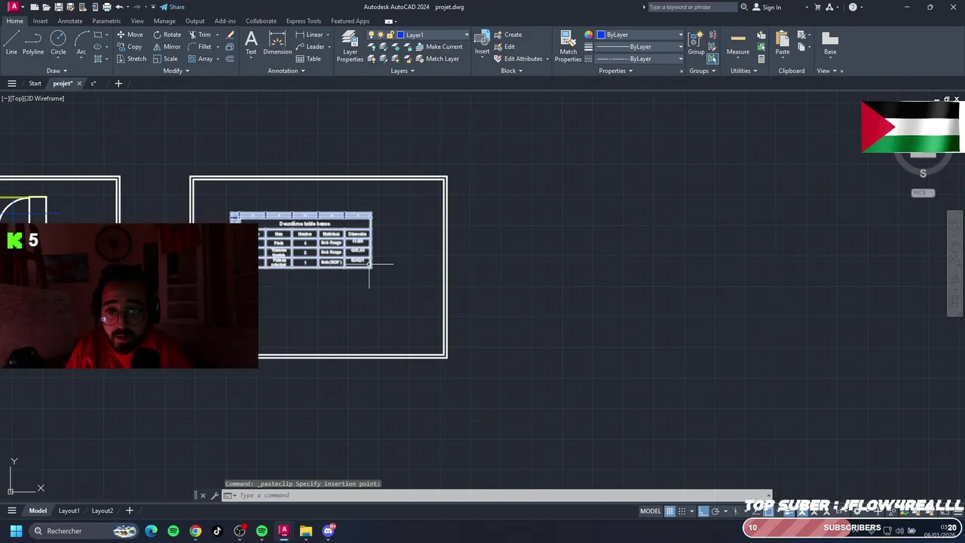Undo the last action
Viewport: 965px width, 543px height.
pyautogui.click(x=118, y=7)
